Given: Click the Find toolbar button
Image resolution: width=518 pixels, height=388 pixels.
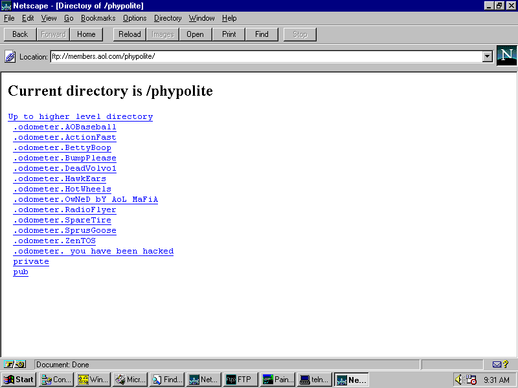Looking at the screenshot, I should (x=262, y=34).
